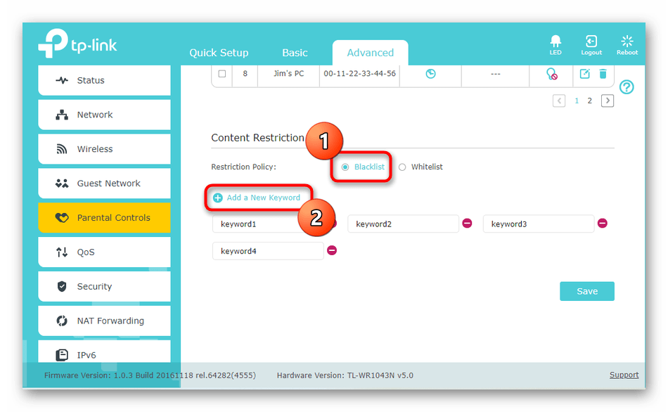This screenshot has height=412, width=668.
Task: Click the time schedule clock icon
Action: click(x=430, y=74)
